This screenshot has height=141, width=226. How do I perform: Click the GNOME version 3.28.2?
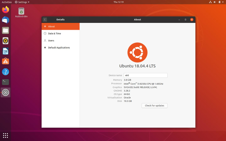point(127,91)
